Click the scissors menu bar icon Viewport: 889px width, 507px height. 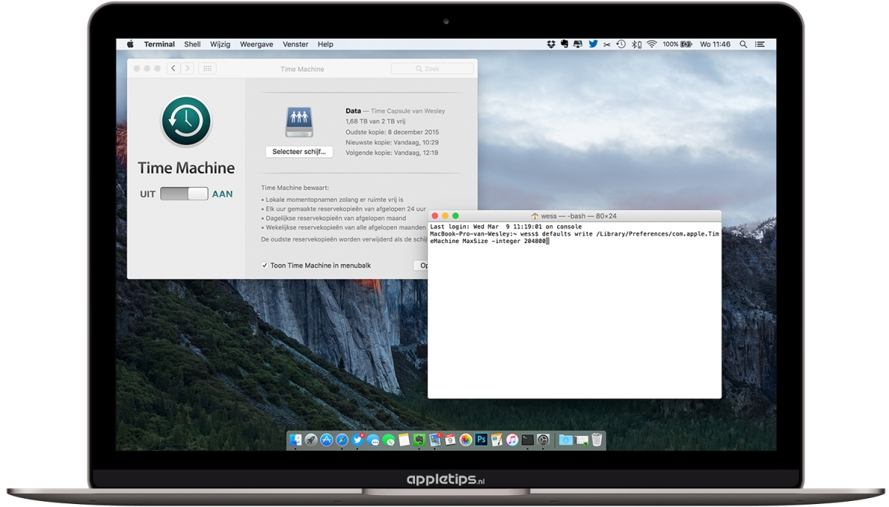(x=607, y=44)
